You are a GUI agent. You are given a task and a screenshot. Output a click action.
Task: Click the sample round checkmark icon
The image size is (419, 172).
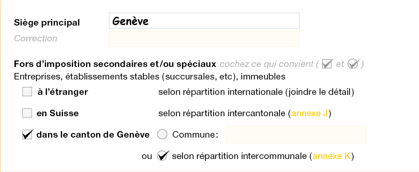(x=353, y=64)
